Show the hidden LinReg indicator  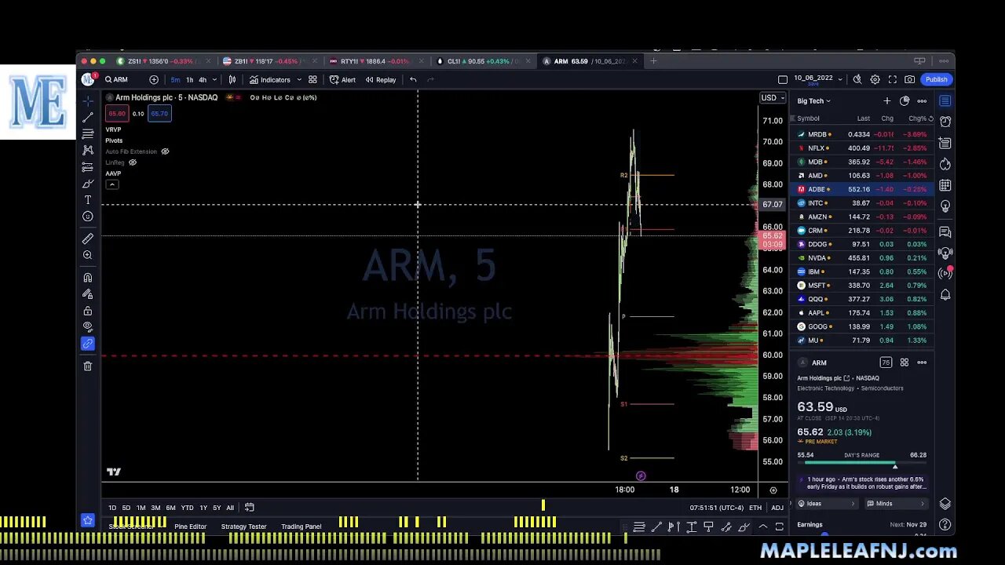coord(133,162)
